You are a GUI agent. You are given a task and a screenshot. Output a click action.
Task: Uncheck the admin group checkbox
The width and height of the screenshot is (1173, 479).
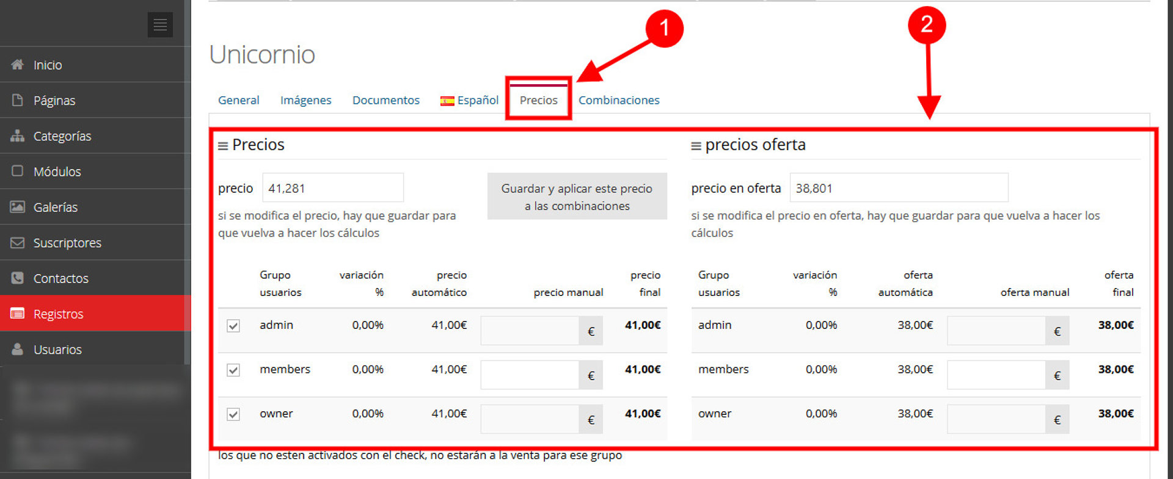[233, 326]
